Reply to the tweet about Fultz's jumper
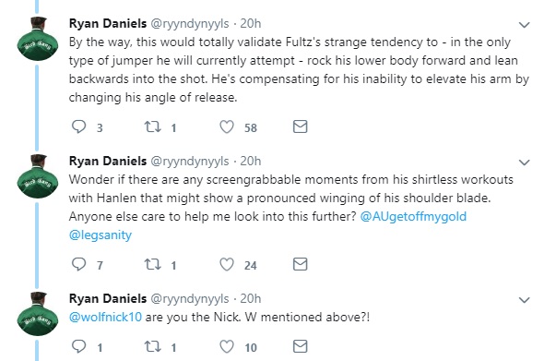The image size is (556, 361). click(x=78, y=126)
